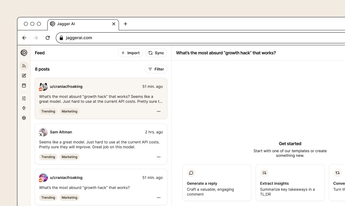Click the jaggerai.com address bar
This screenshot has width=345, height=206.
(201, 38)
